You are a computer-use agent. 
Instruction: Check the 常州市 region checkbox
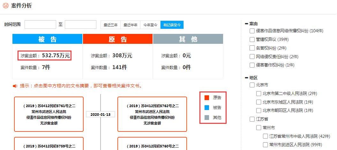tap(258, 128)
